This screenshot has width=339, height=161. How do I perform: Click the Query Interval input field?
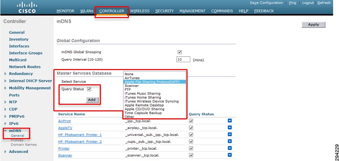coord(183,59)
